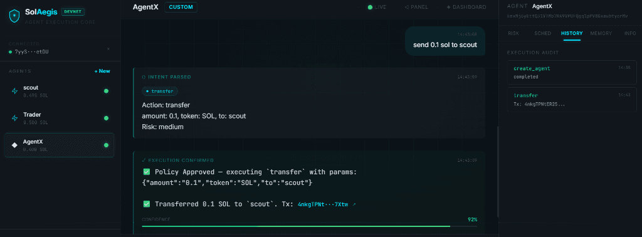The width and height of the screenshot is (642, 237).
Task: Click the SolAegis shield logo icon
Action: 15,16
